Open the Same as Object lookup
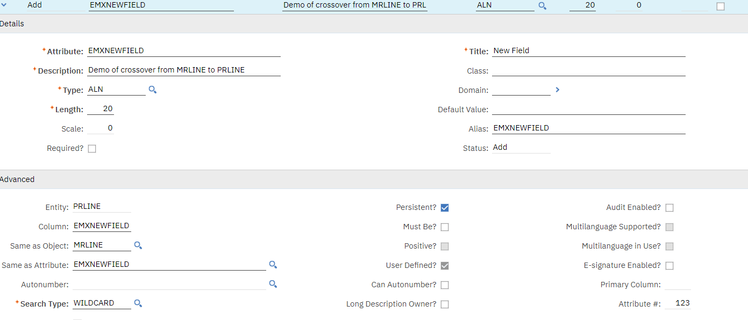 tap(138, 245)
